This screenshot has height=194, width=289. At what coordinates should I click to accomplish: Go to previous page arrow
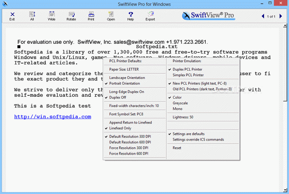[263, 16]
